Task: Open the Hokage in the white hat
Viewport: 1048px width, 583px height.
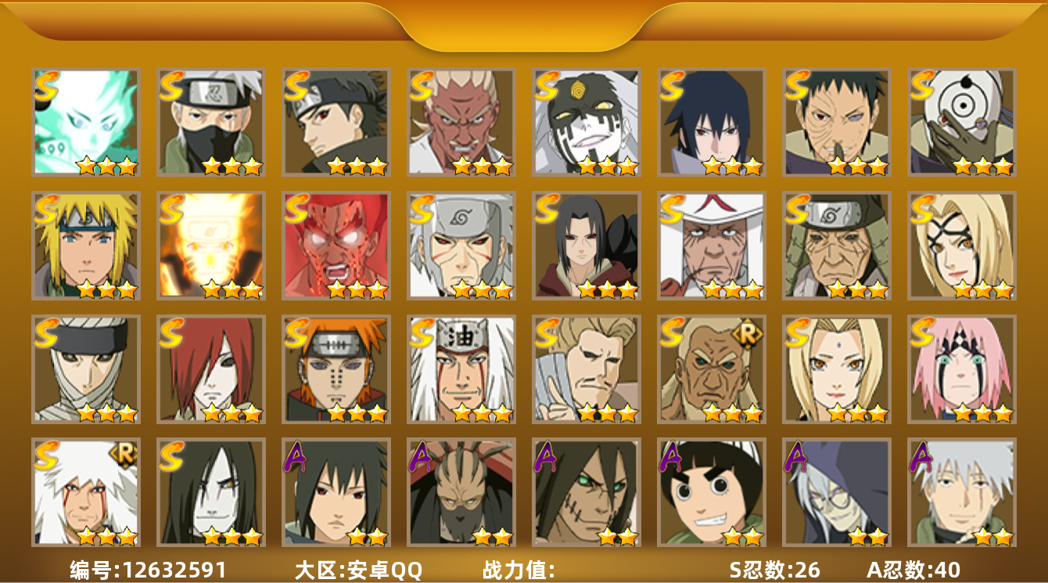Action: pyautogui.click(x=711, y=246)
